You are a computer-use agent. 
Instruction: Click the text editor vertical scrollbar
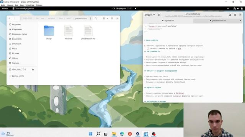point(242,39)
